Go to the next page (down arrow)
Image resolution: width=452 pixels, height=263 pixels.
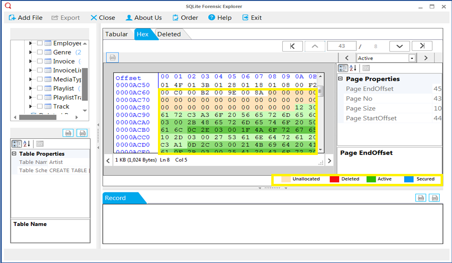pyautogui.click(x=399, y=46)
